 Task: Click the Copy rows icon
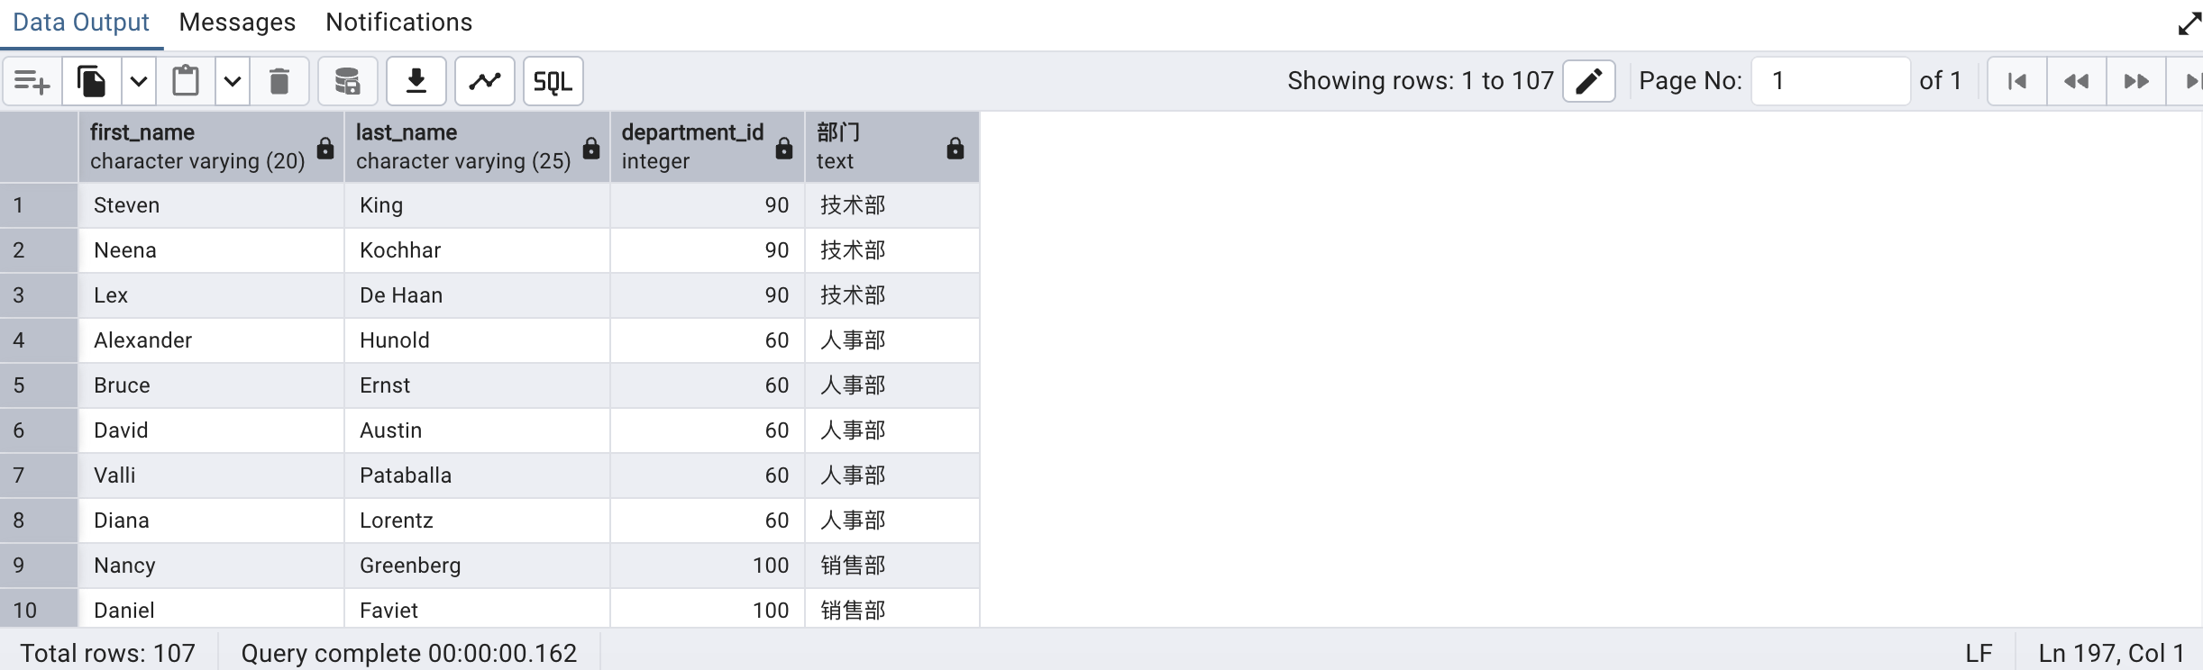click(x=91, y=82)
